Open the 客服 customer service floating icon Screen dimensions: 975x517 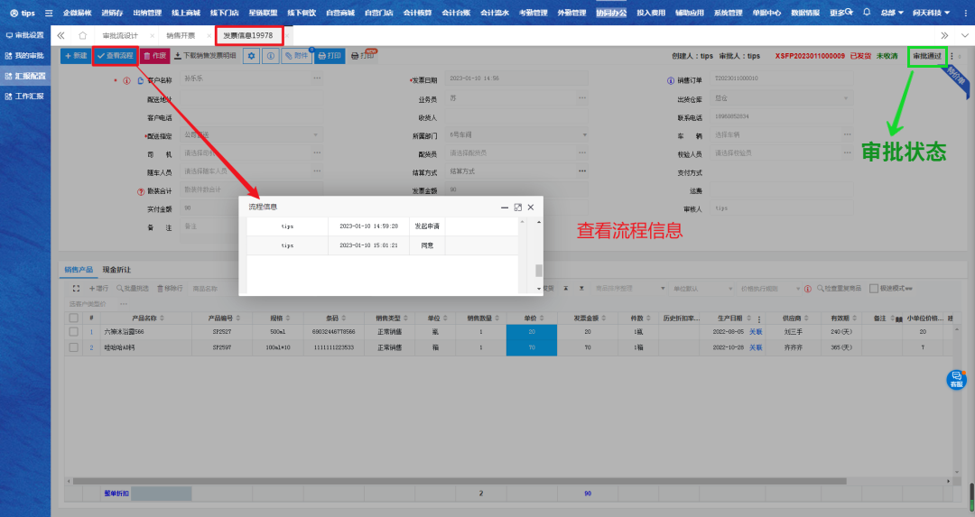955,380
